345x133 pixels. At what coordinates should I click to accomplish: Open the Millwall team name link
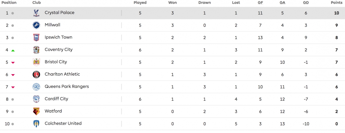click(x=52, y=25)
